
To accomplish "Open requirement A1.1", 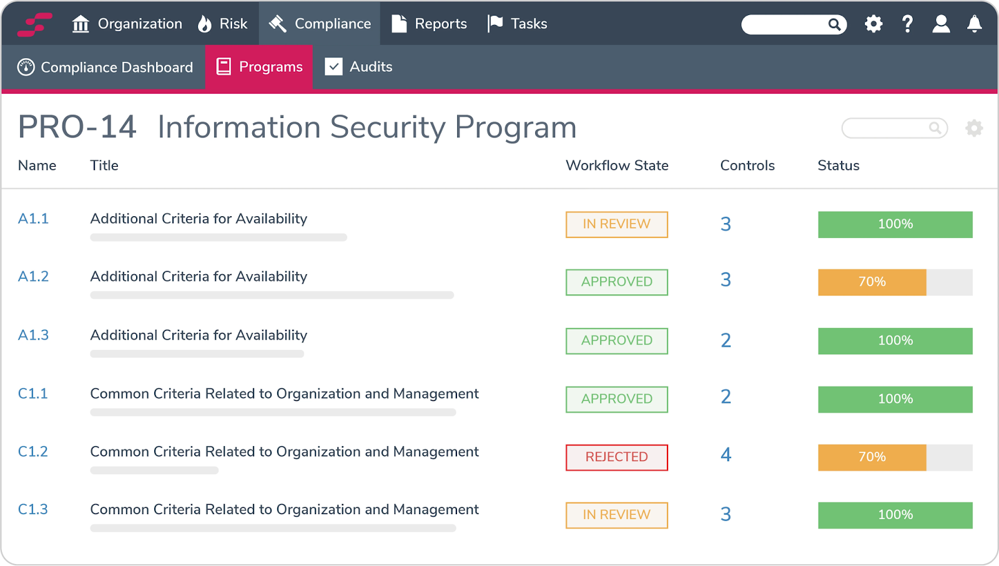I will click(33, 219).
